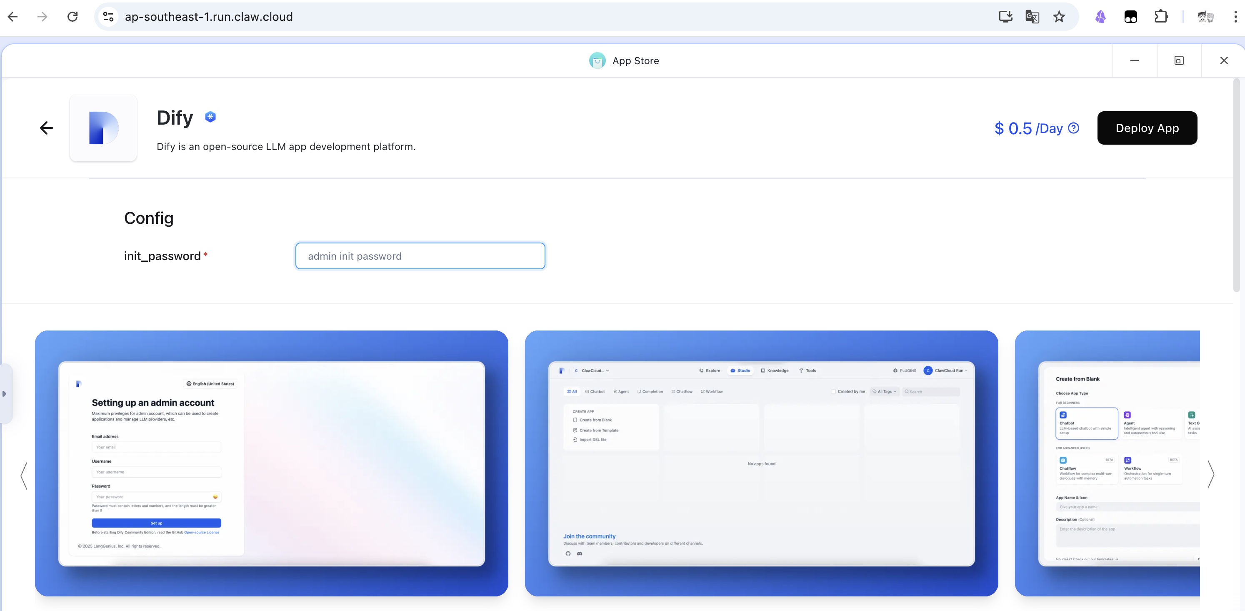Open the site information icon in address bar
Image resolution: width=1245 pixels, height=611 pixels.
[108, 17]
